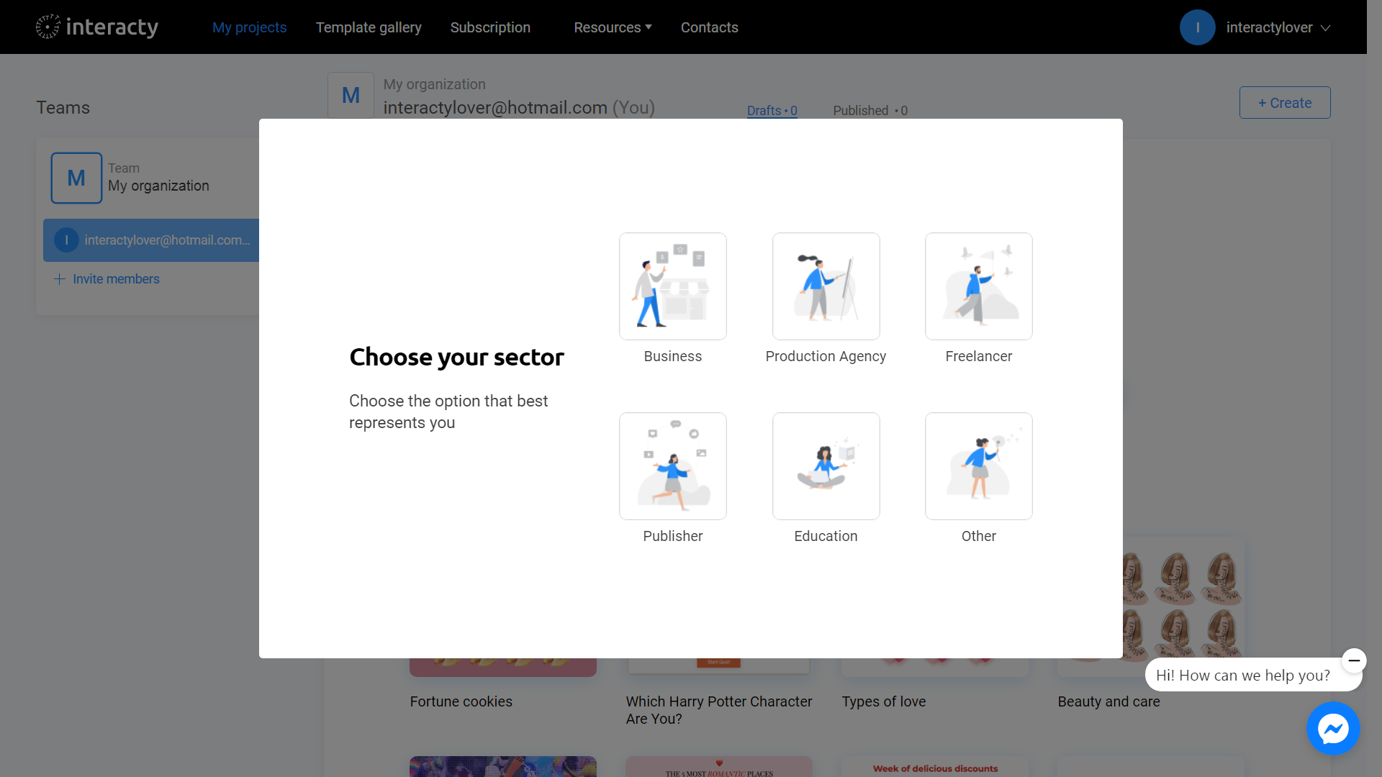Image resolution: width=1382 pixels, height=777 pixels.
Task: Select the Business sector card
Action: [672, 286]
